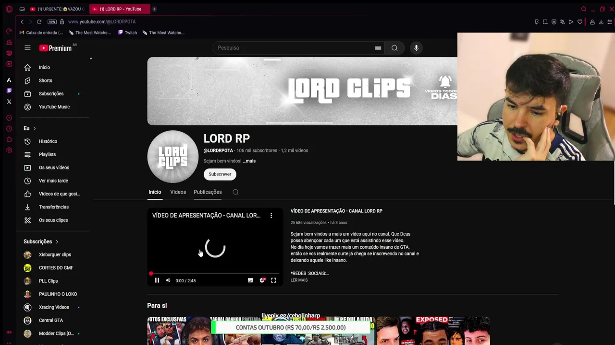Open the featured video's three-dot menu

(271, 216)
